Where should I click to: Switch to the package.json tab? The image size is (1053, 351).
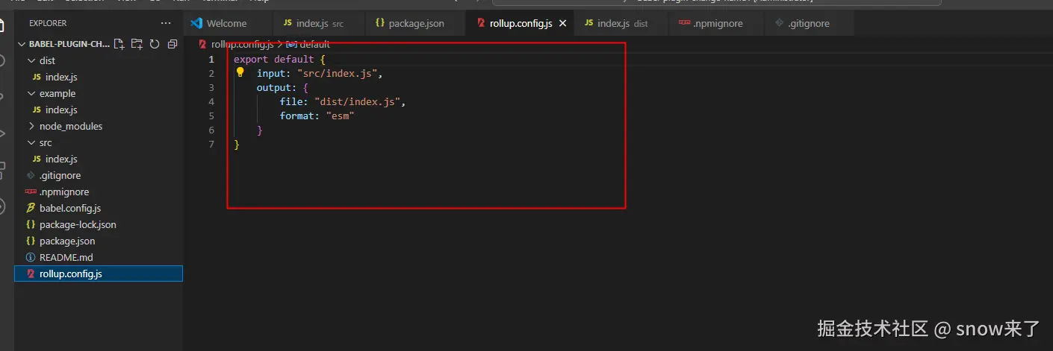coord(415,23)
